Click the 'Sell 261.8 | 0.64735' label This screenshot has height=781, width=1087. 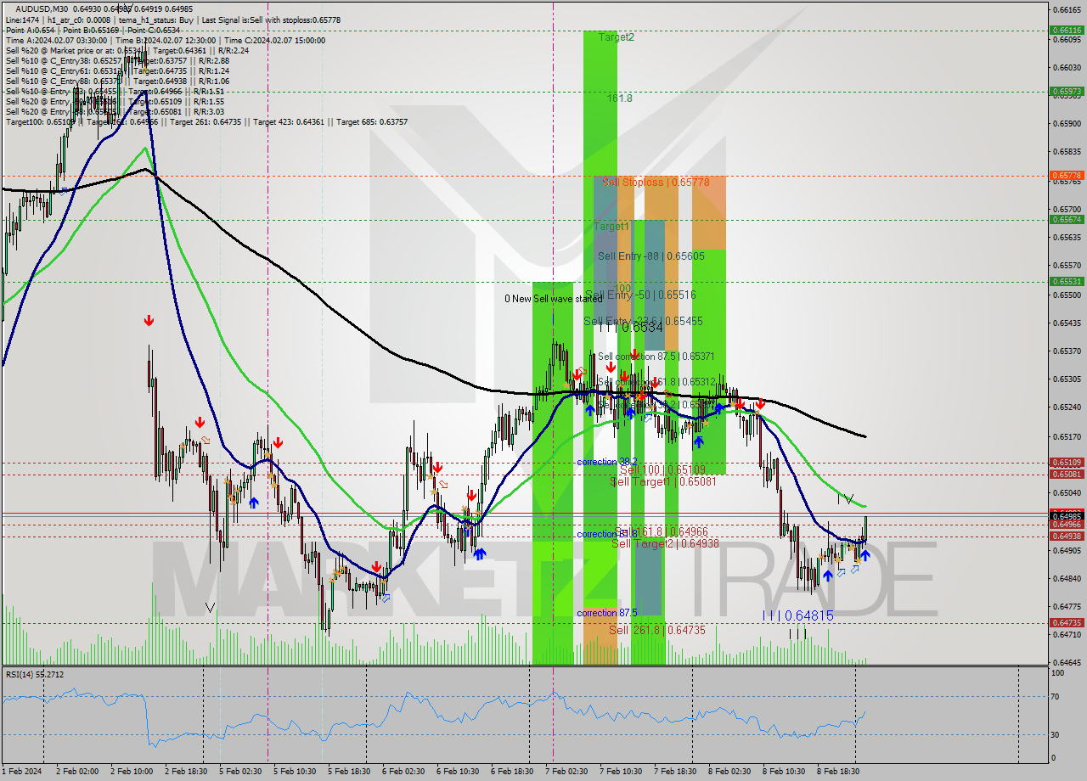(657, 631)
